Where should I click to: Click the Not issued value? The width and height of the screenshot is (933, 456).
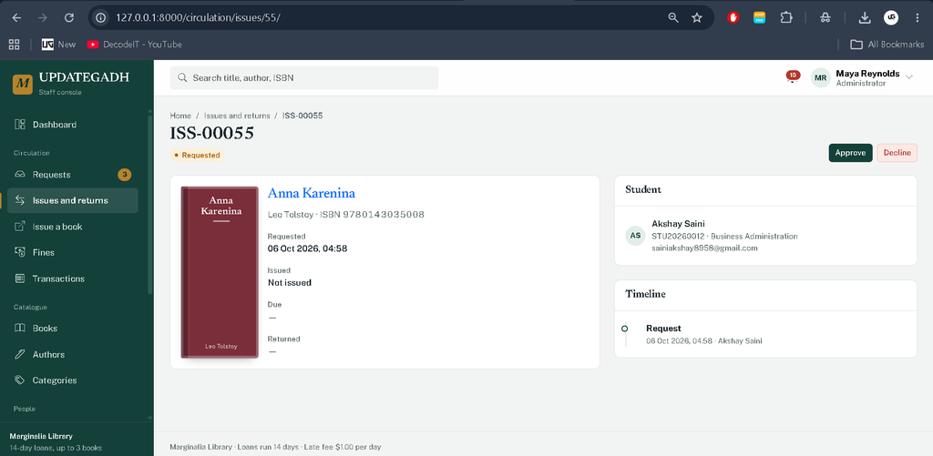tap(289, 282)
